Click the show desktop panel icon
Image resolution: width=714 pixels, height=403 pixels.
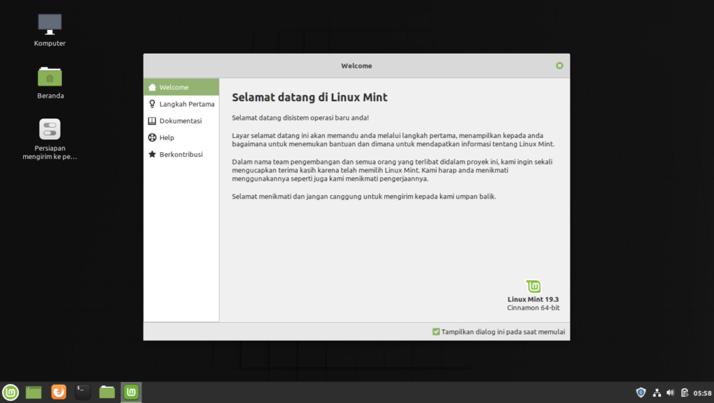[x=33, y=392]
